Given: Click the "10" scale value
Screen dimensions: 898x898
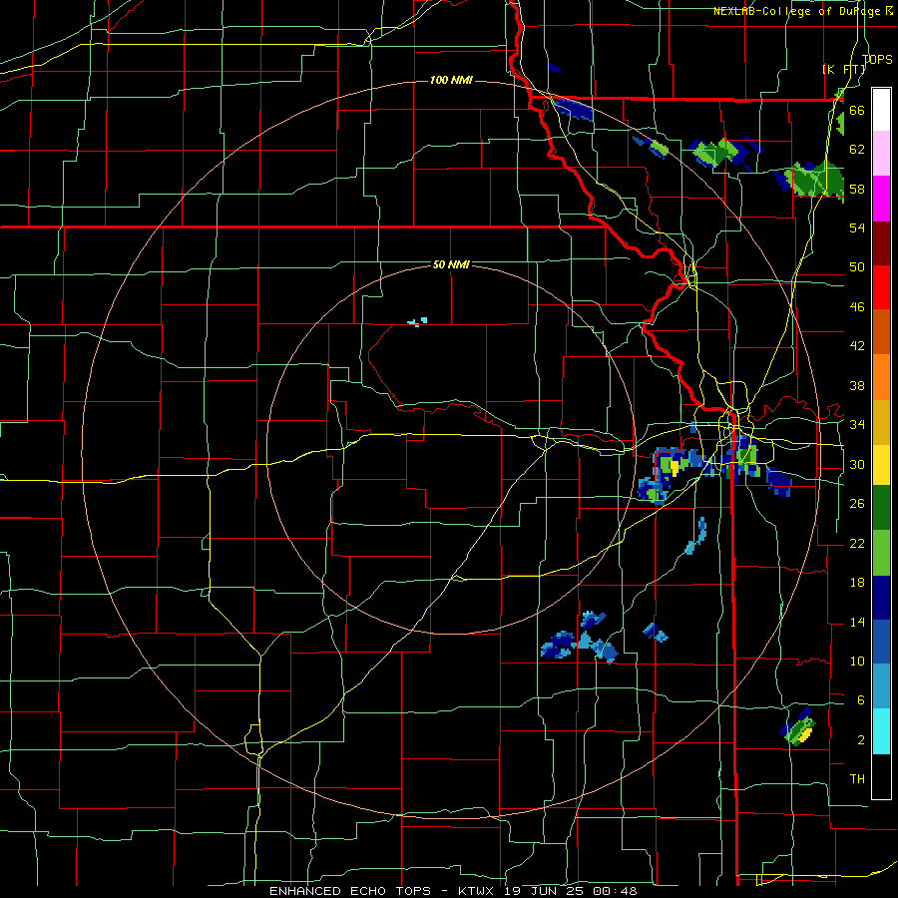Looking at the screenshot, I should coord(857,661).
